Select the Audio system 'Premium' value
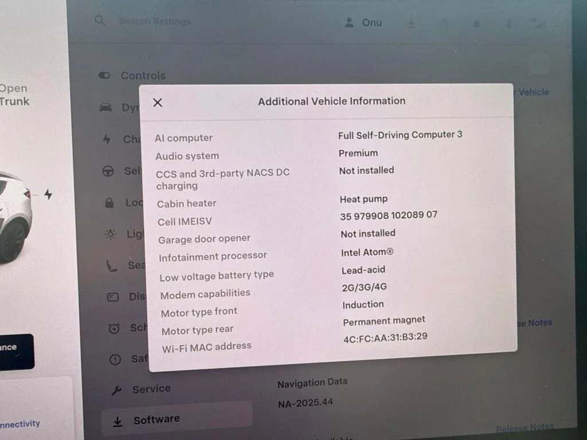Image resolution: width=587 pixels, height=440 pixels. 358,154
